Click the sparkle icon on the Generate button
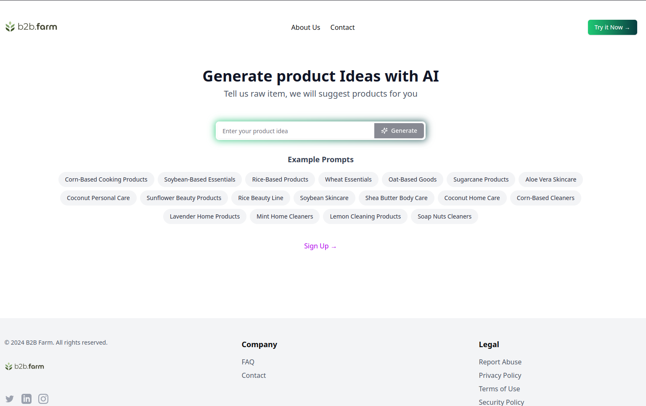This screenshot has height=406, width=646. (384, 131)
